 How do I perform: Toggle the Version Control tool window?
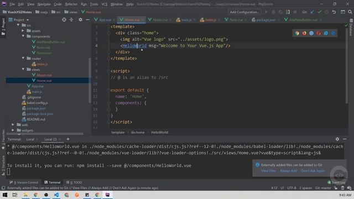pyautogui.click(x=24, y=182)
